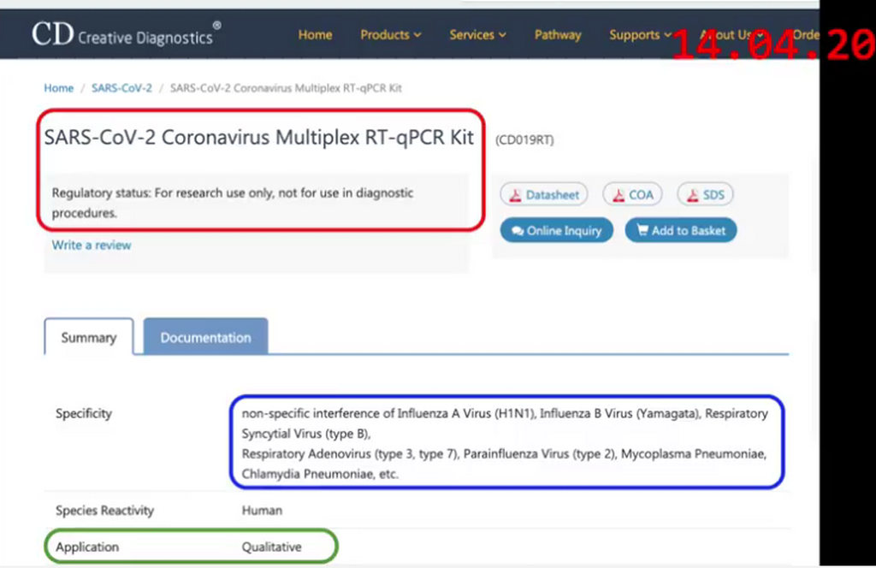Click the Human value text
Viewport: 876px width, 568px height.
point(262,511)
